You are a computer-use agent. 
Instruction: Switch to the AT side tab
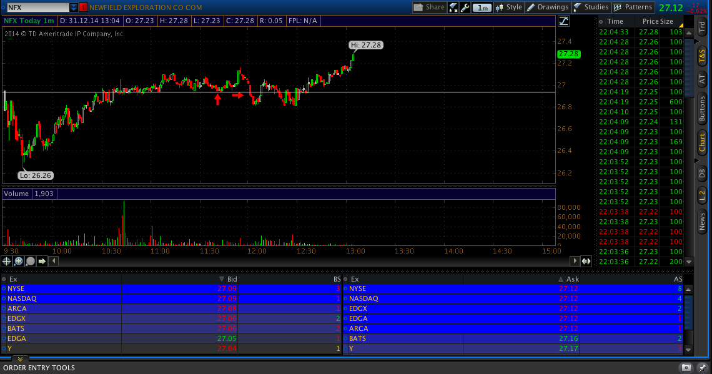(x=702, y=79)
